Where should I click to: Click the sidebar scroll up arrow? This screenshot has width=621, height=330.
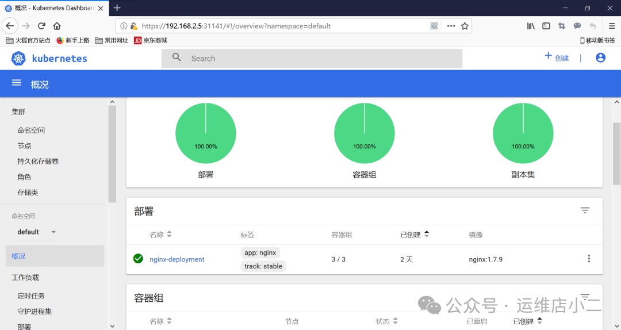point(112,102)
